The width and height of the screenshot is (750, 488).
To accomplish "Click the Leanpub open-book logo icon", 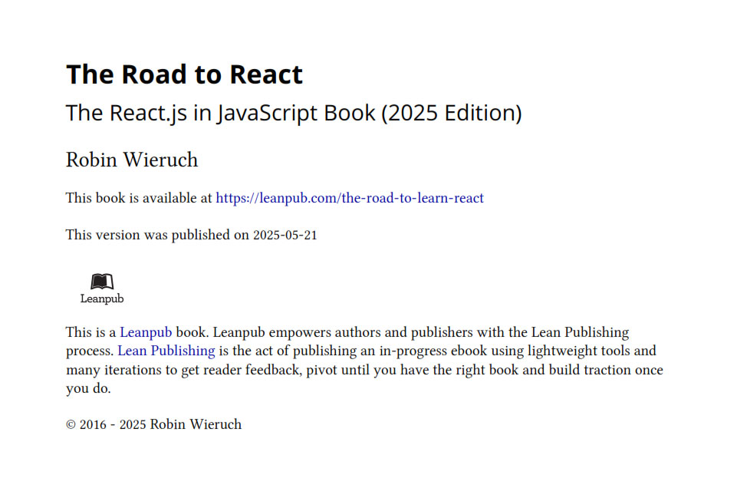I will (102, 282).
